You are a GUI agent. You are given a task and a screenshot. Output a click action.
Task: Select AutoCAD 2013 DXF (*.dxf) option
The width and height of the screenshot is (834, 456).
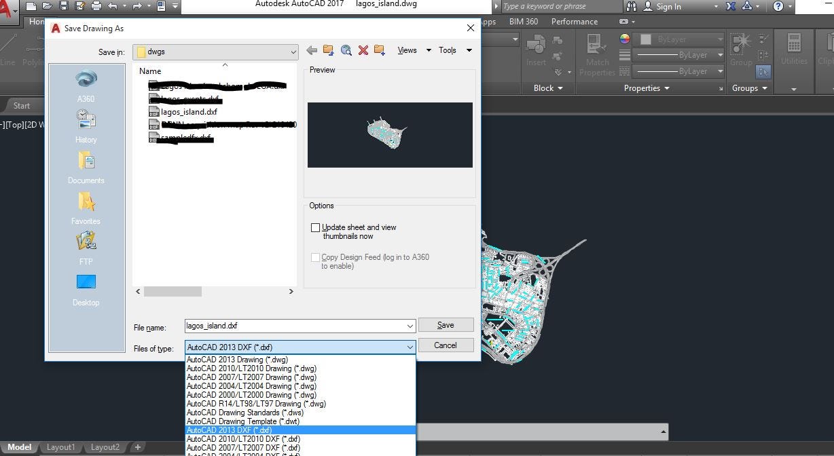(300, 430)
